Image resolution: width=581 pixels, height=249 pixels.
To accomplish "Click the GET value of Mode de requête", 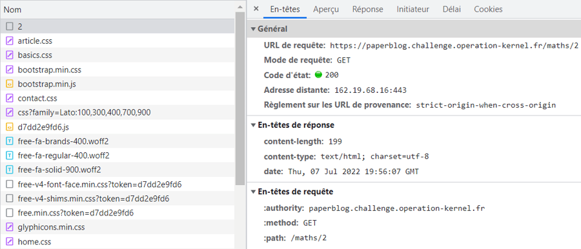I will coord(343,60).
